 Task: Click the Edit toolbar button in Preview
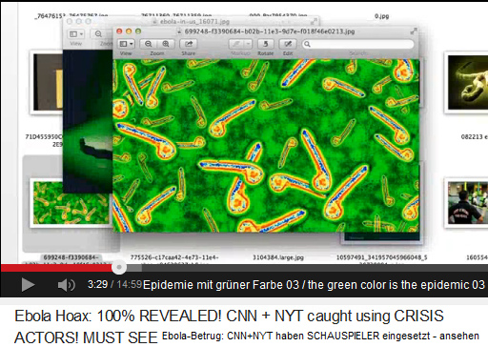[x=288, y=44]
